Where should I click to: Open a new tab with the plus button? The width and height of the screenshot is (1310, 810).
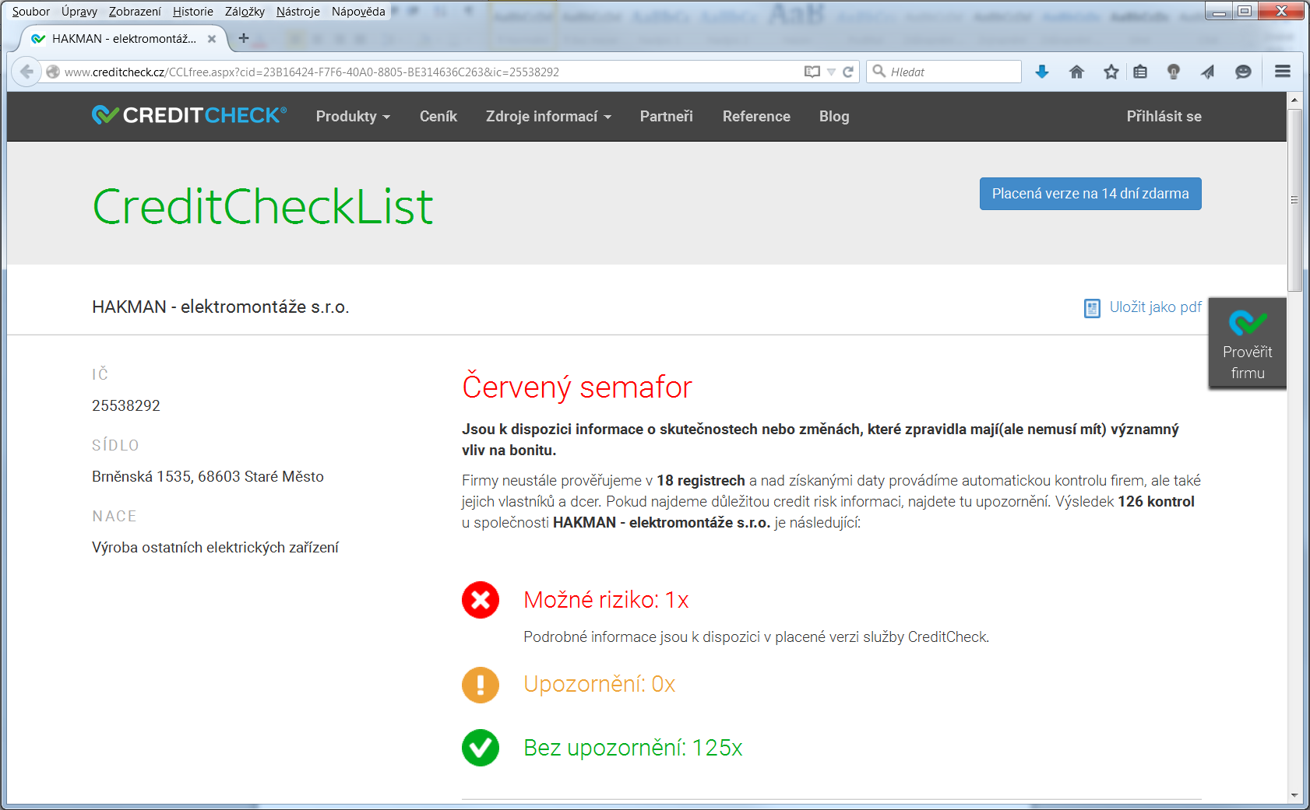pyautogui.click(x=244, y=37)
